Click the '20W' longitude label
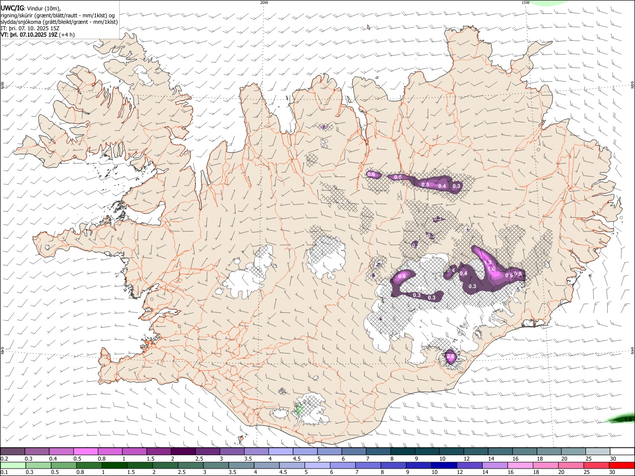Screen dimensions: 635x476 click(x=264, y=2)
